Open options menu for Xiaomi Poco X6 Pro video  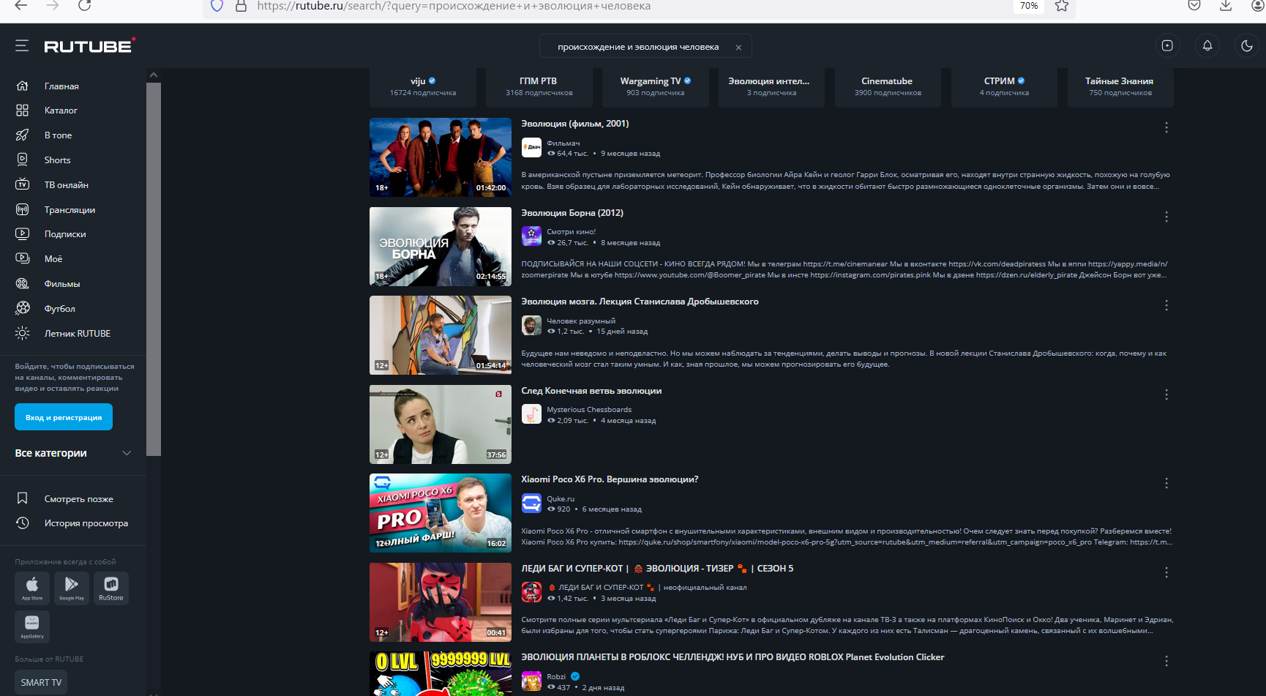tap(1166, 483)
